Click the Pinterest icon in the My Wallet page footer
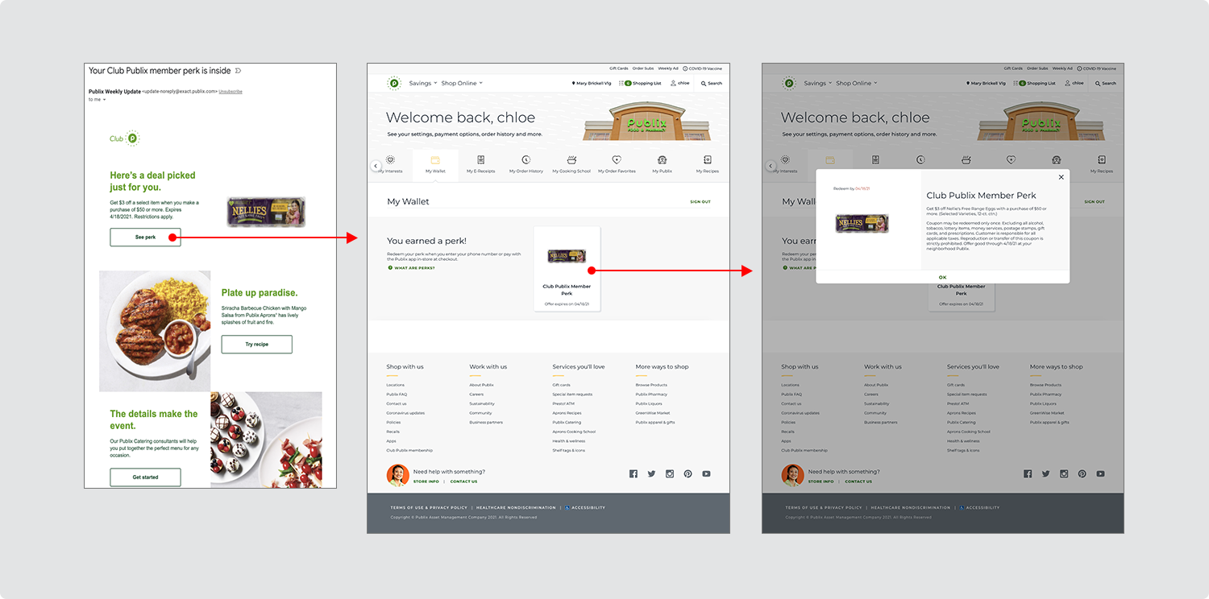The height and width of the screenshot is (599, 1209). coord(688,474)
